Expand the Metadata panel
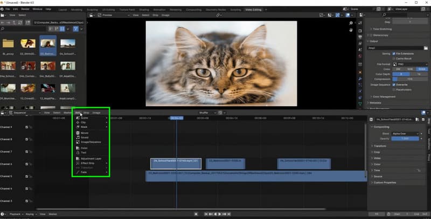 pyautogui.click(x=375, y=103)
